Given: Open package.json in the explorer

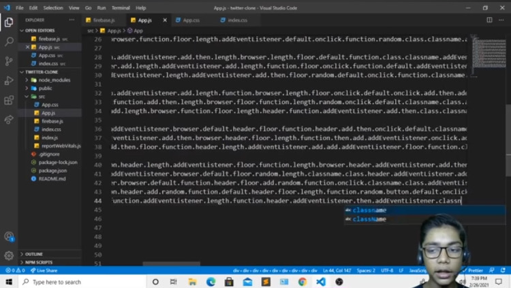Looking at the screenshot, I should [x=52, y=170].
